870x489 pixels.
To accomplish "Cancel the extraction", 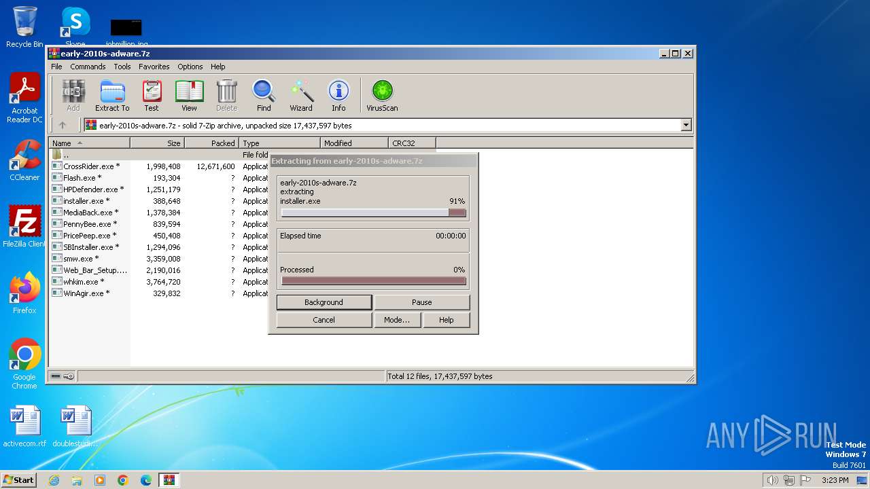I will (324, 320).
